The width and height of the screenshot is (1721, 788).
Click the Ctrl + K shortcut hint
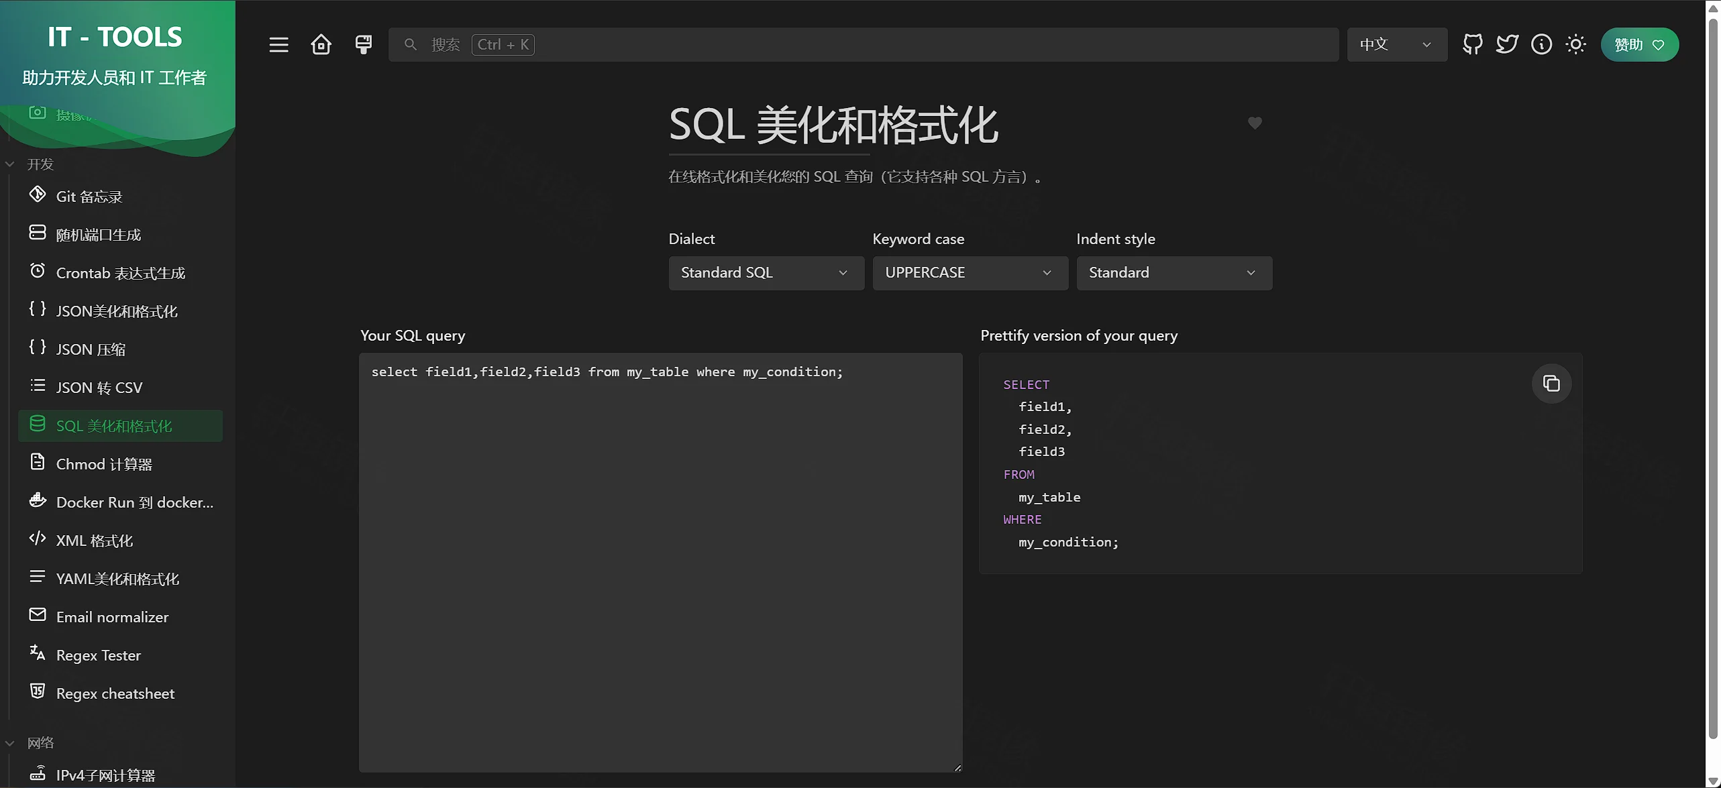(x=503, y=45)
